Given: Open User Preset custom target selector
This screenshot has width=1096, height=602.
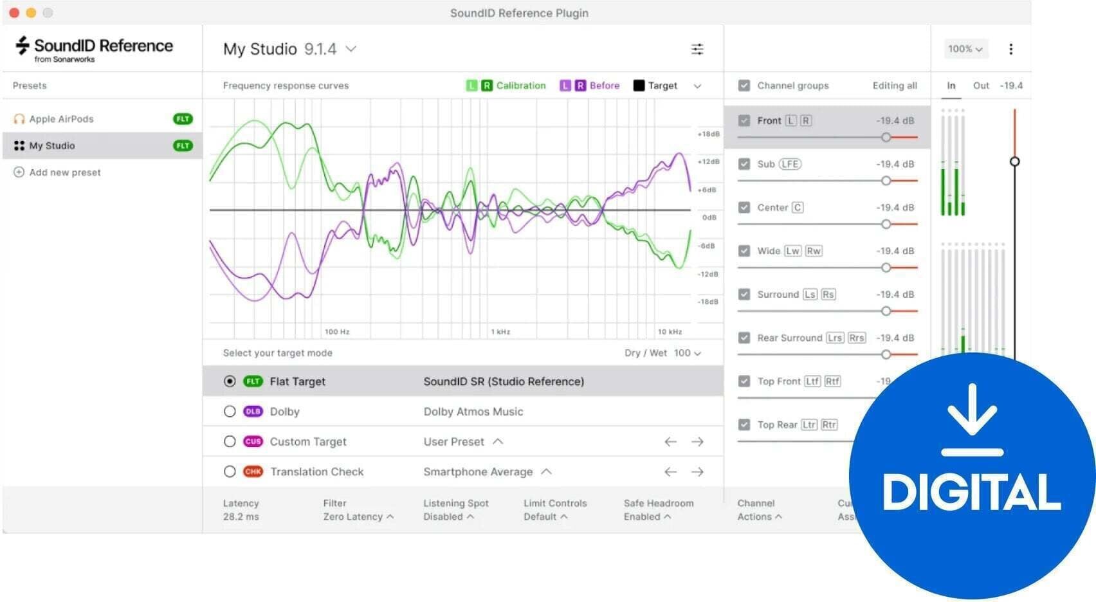Looking at the screenshot, I should point(463,442).
